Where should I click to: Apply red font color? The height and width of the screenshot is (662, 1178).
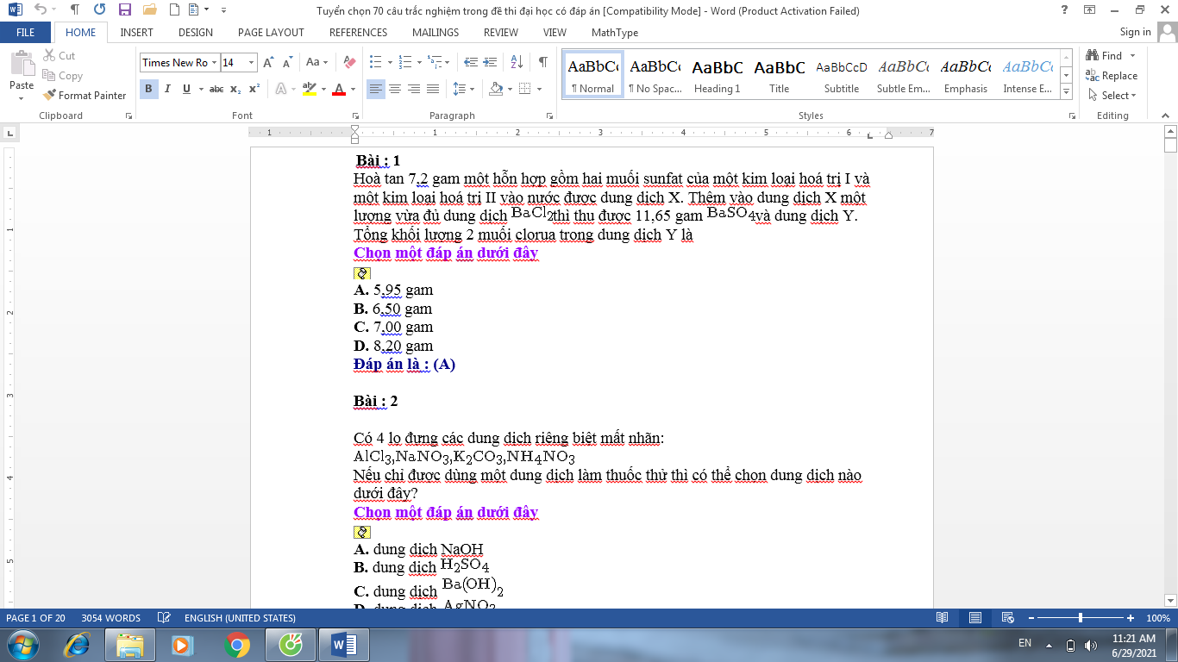pyautogui.click(x=338, y=89)
